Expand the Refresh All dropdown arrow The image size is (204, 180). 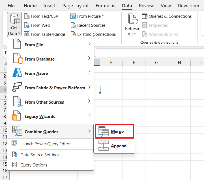(x=135, y=34)
